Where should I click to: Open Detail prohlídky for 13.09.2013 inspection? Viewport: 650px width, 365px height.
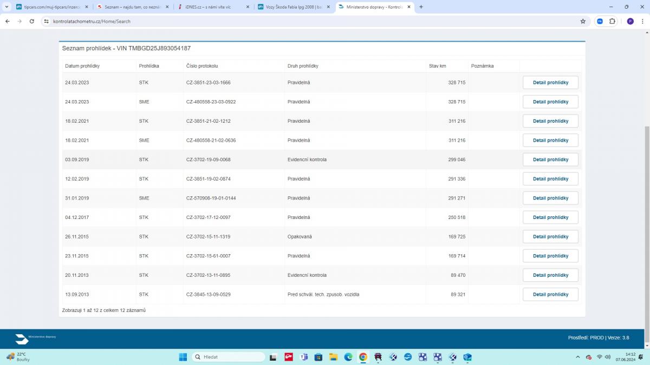coord(550,295)
